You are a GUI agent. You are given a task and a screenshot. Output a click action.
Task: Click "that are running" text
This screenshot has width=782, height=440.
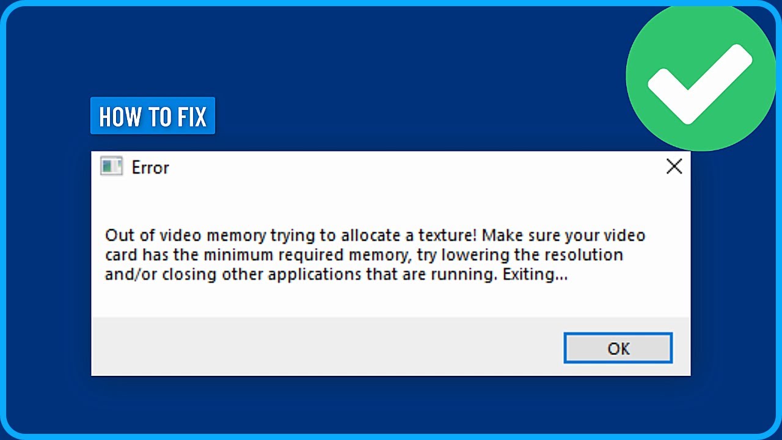[x=431, y=274]
